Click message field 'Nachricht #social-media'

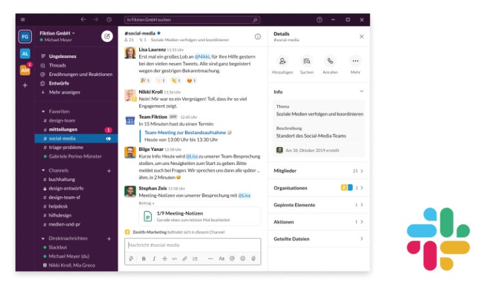[192, 245]
